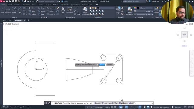Click the new drawing tab plus button

[28, 20]
